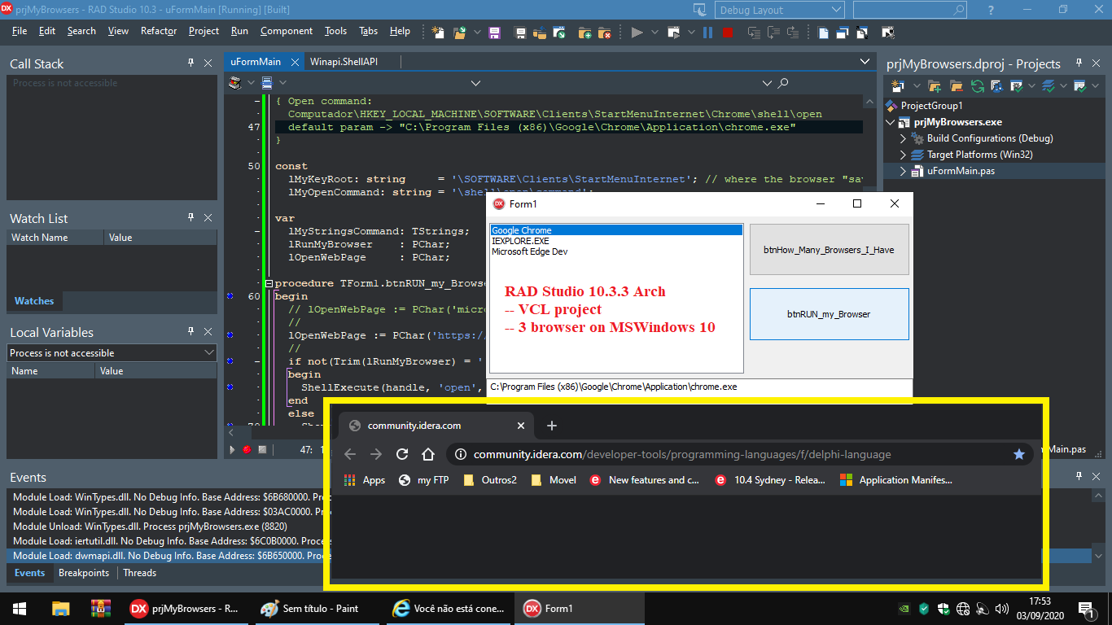This screenshot has width=1112, height=625.
Task: Switch to the Breakpoints tab
Action: tap(84, 573)
